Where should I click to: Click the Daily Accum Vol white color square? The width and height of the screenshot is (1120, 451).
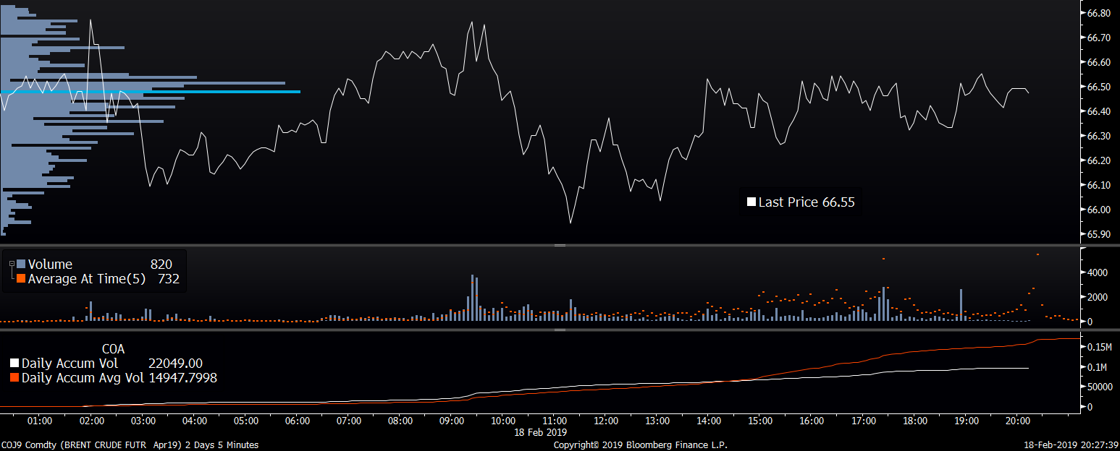tap(14, 364)
